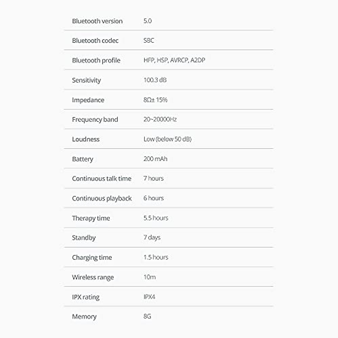Click the Impedance label

(88, 100)
